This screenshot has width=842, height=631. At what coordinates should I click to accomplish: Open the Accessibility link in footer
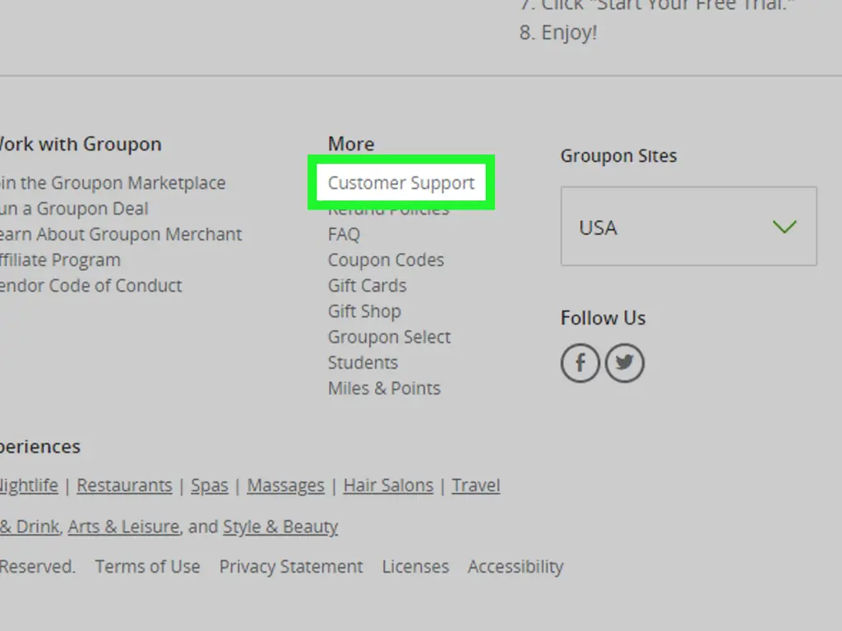coord(516,567)
